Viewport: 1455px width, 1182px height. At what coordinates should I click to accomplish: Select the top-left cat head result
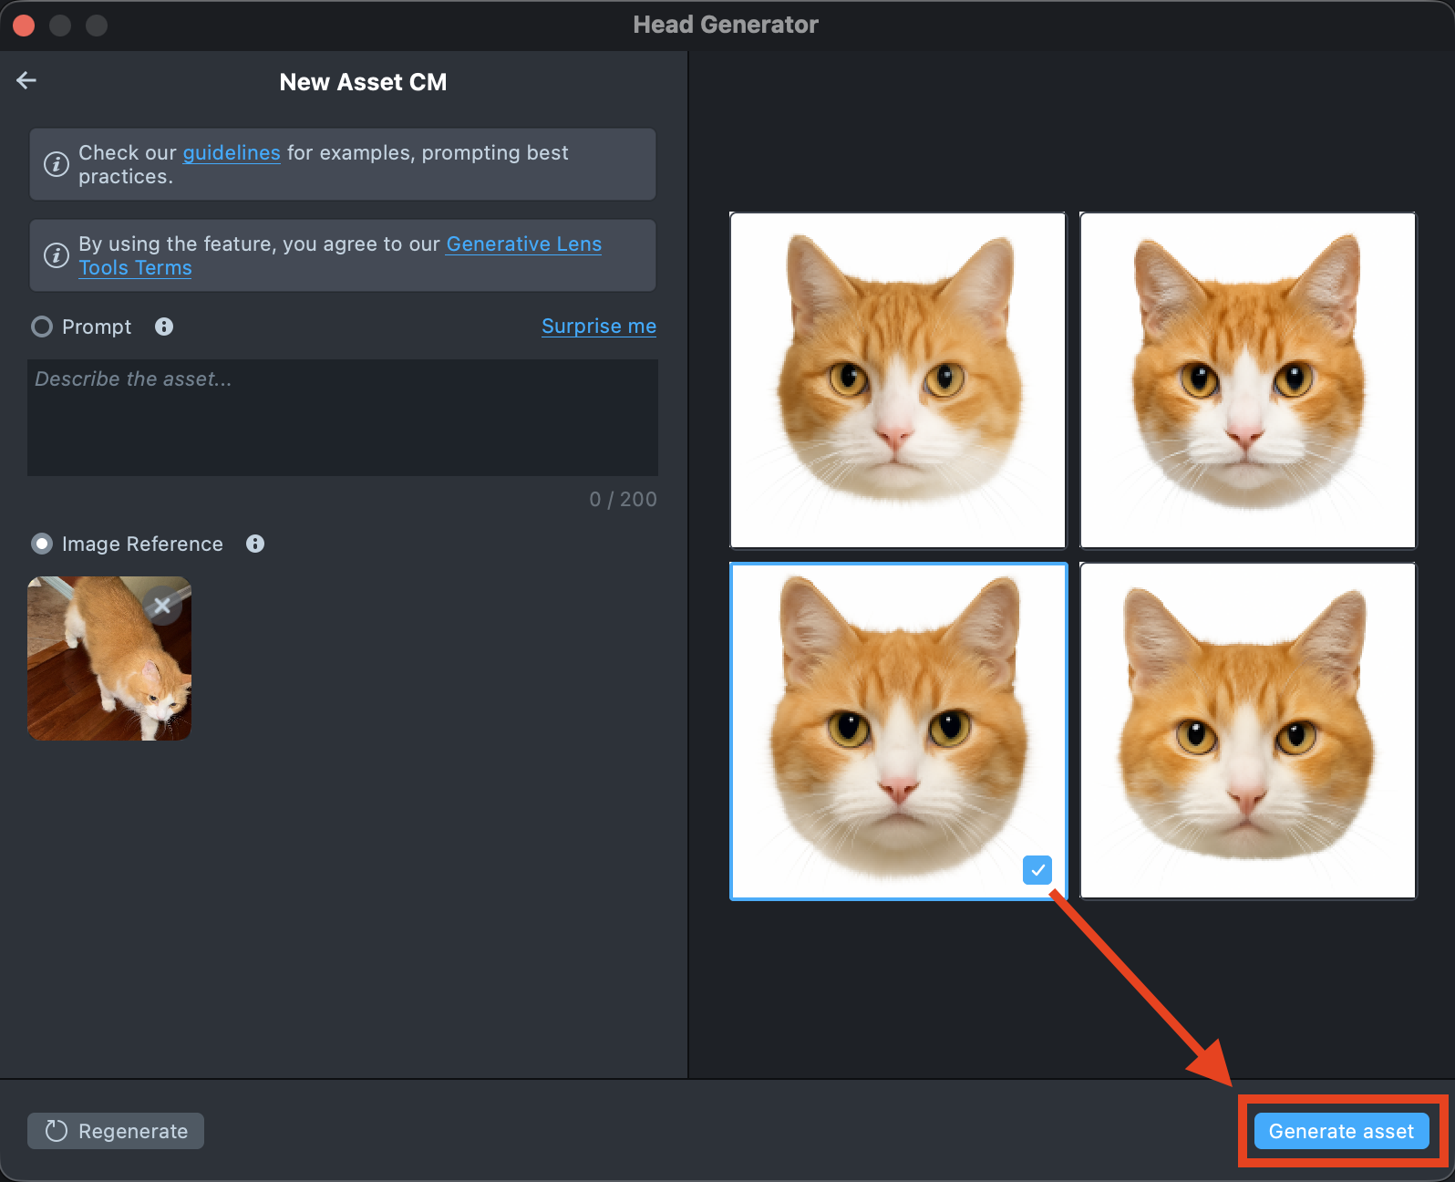click(x=898, y=380)
